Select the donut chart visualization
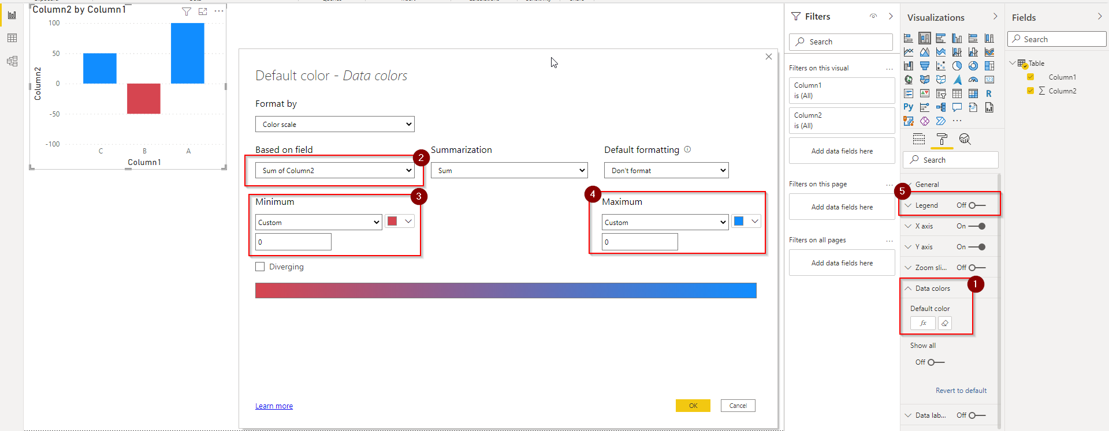Screen dimensions: 1109x431 click(973, 66)
